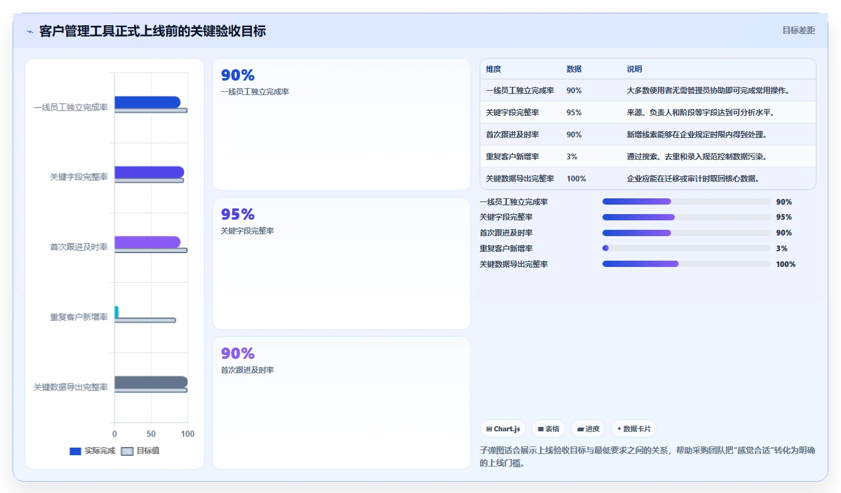
Task: Click the 3% value in the table
Action: (x=572, y=157)
